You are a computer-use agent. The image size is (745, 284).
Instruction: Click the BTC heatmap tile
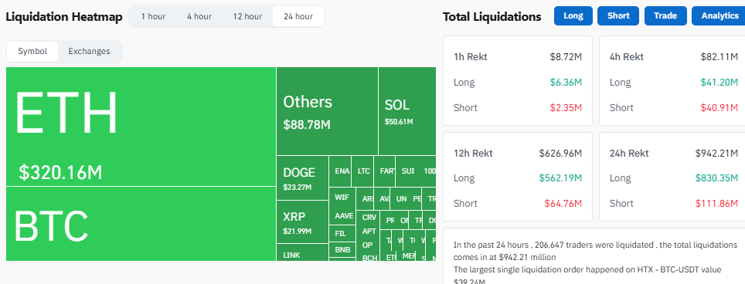coord(141,224)
